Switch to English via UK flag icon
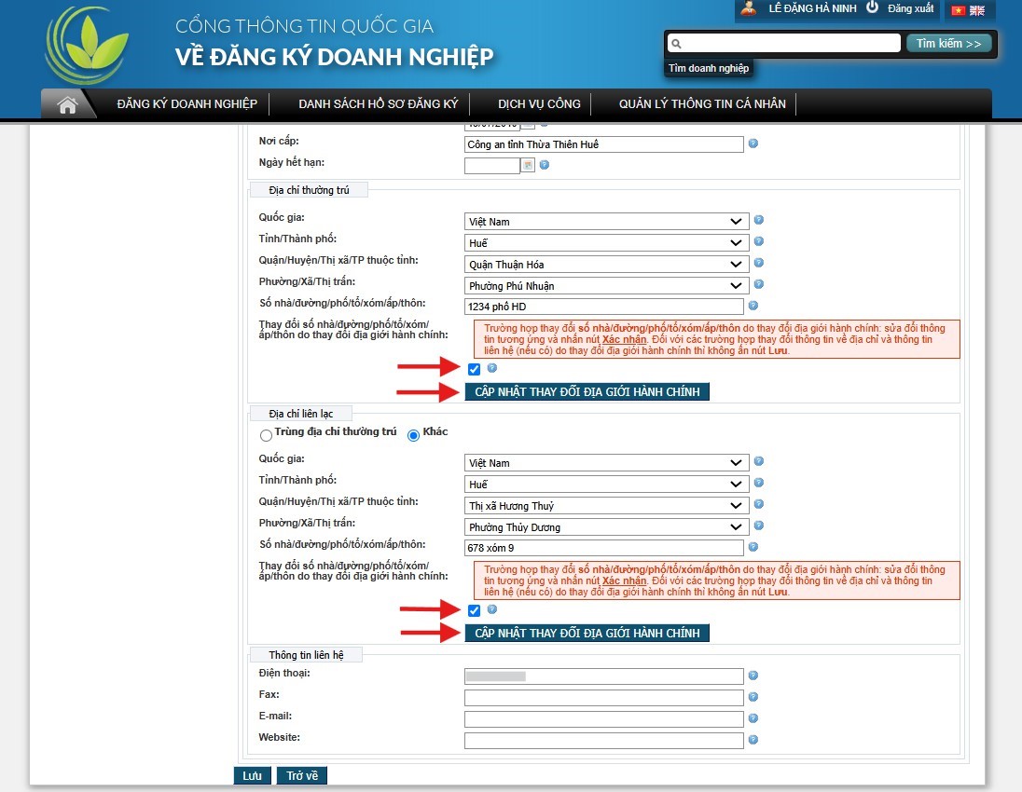This screenshot has width=1022, height=792. tap(977, 10)
